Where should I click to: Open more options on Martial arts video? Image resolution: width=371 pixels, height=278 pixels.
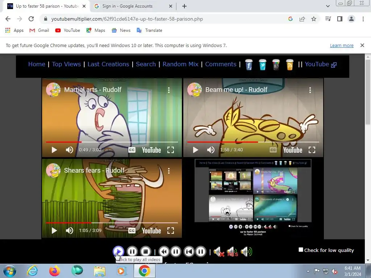click(x=169, y=90)
